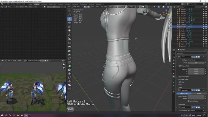
Task: Switch to vertex select mode
Action: 85,6
